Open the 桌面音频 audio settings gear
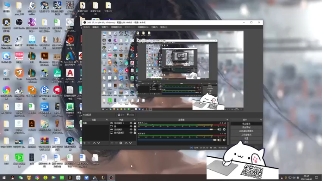The image size is (322, 181). [x=224, y=140]
